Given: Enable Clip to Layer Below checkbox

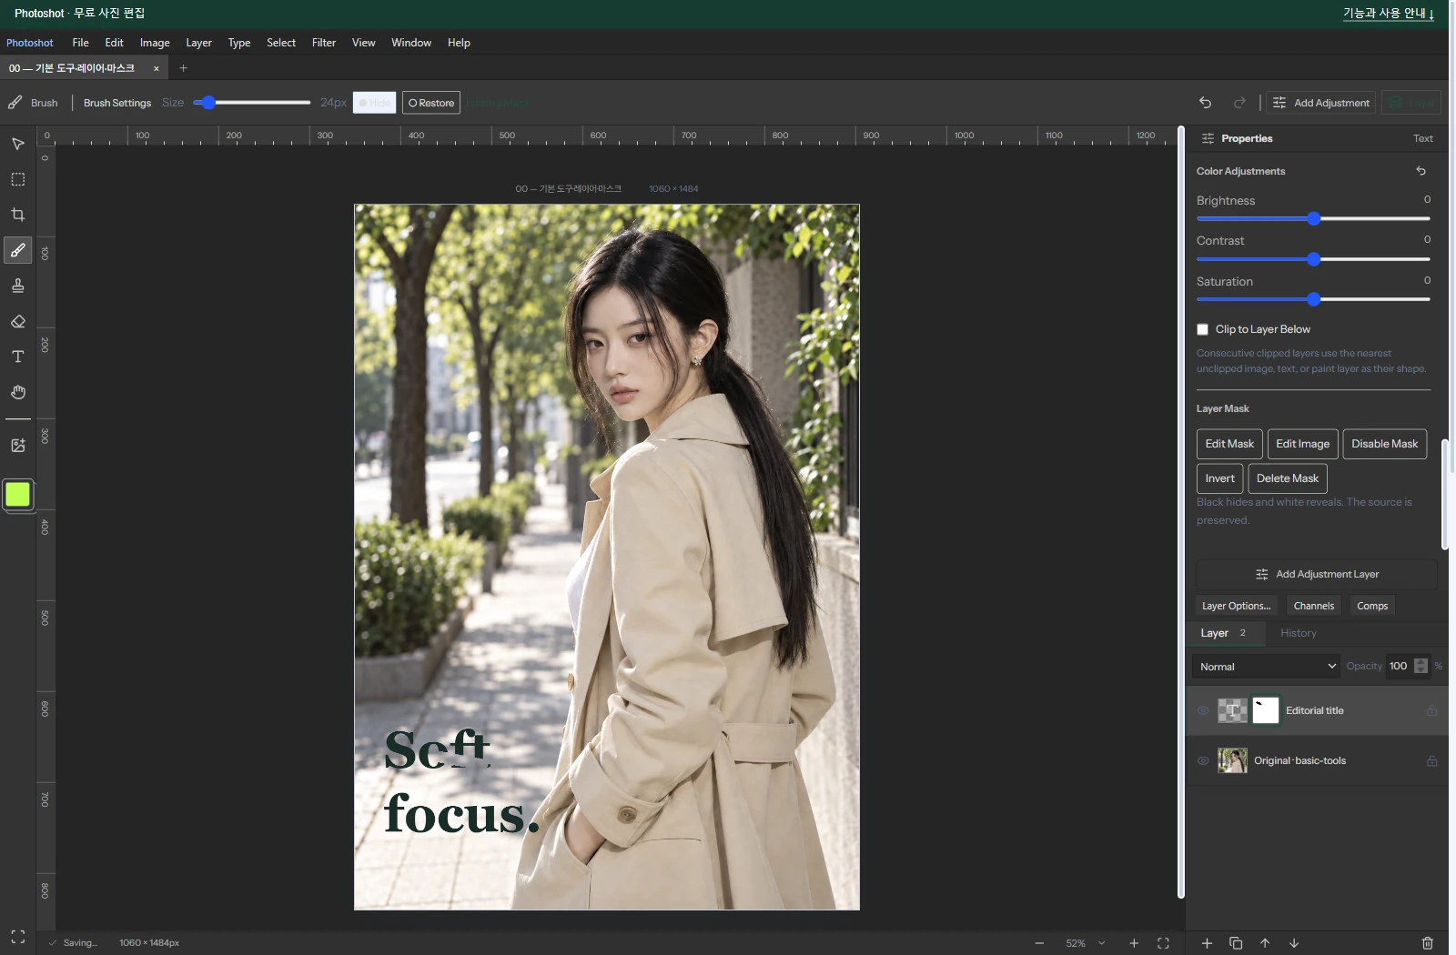Looking at the screenshot, I should 1203,329.
